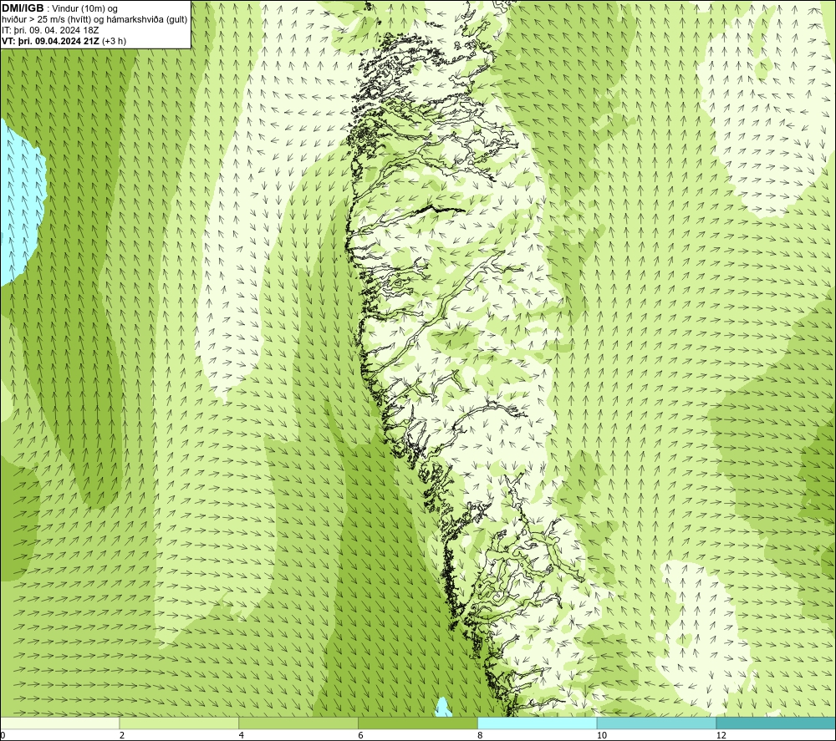Click the 'VT: þri. 09.04.2024 21Z' valid time
This screenshot has height=741, width=836.
[x=50, y=41]
